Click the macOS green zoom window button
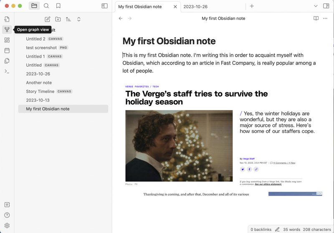 pyautogui.click(x=20, y=6)
